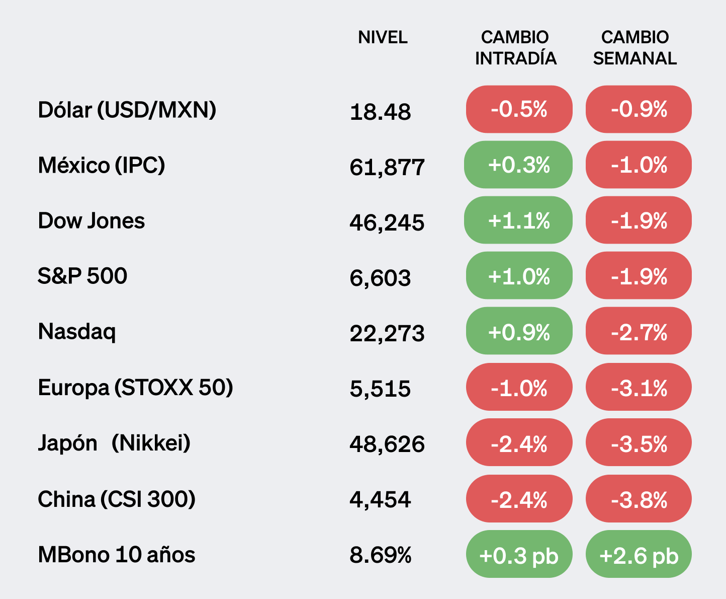Click the NIVEL column header
The width and height of the screenshot is (726, 599).
tap(383, 38)
